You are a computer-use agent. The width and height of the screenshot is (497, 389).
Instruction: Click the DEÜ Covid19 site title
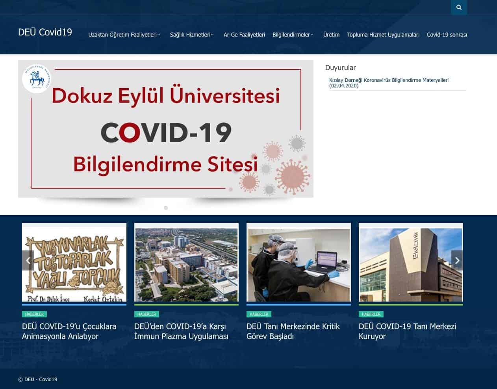(x=45, y=32)
